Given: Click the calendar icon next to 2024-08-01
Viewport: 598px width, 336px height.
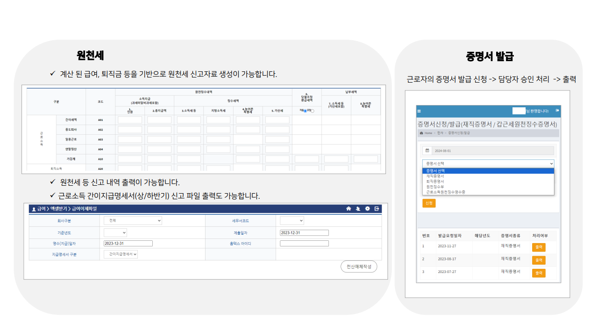Looking at the screenshot, I should [x=427, y=150].
